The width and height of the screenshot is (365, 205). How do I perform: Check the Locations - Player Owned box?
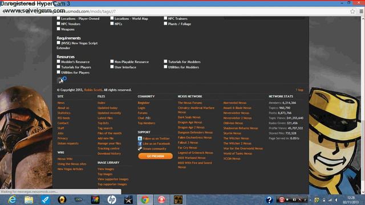click(58, 18)
